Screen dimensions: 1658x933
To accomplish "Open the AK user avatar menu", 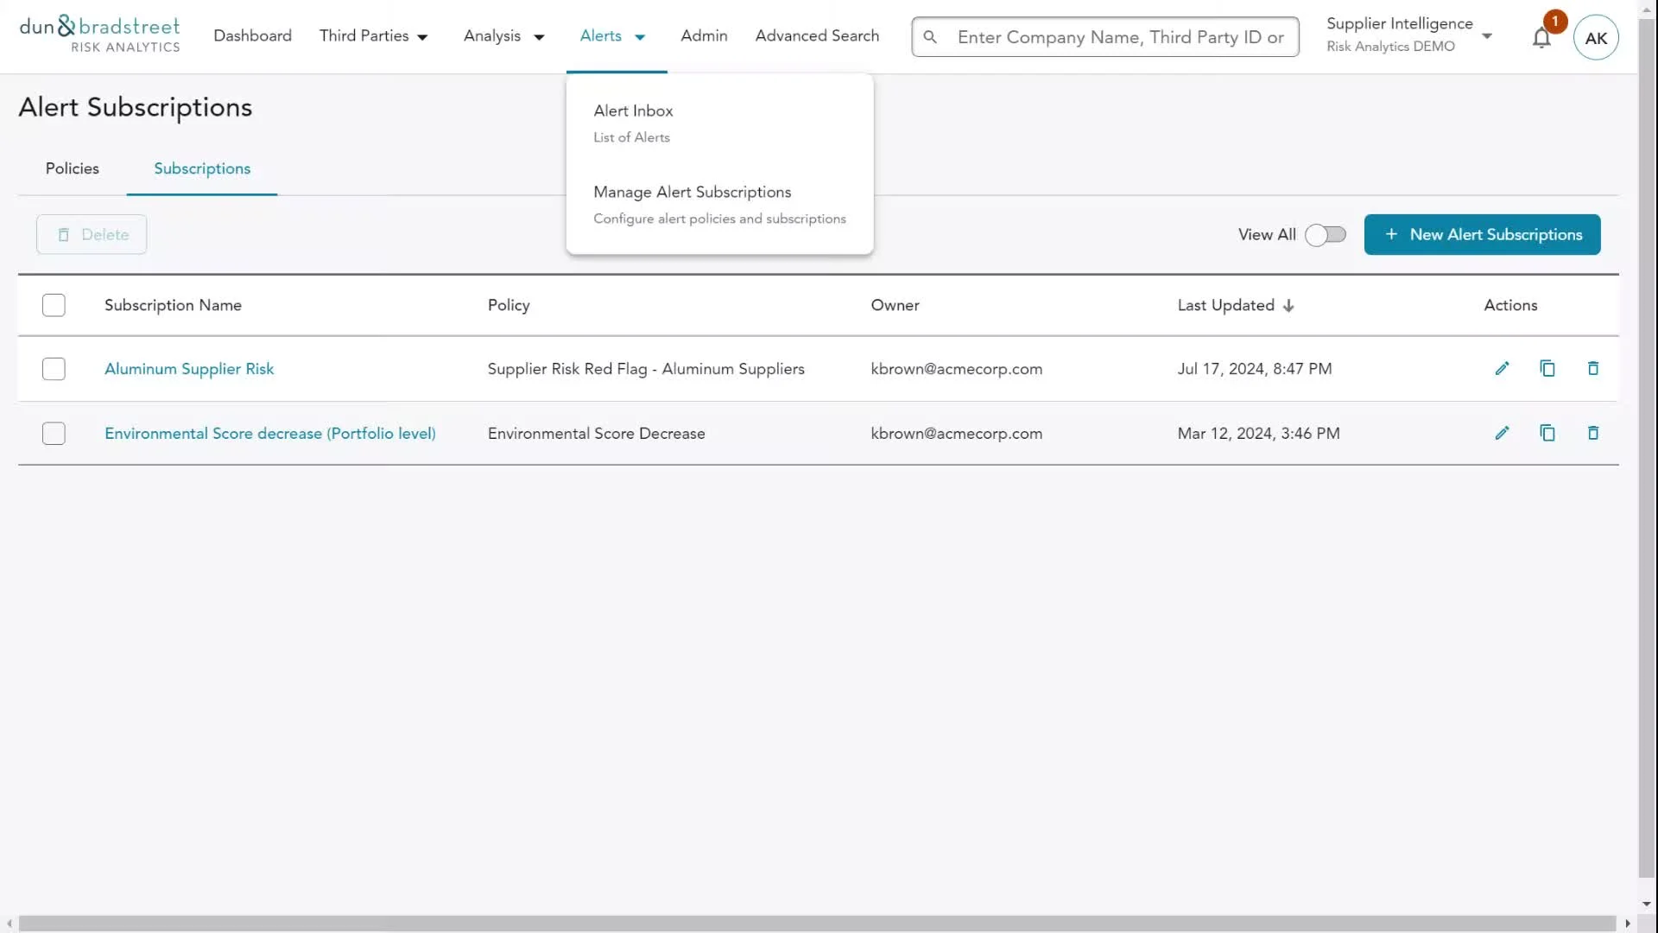I will tap(1595, 38).
